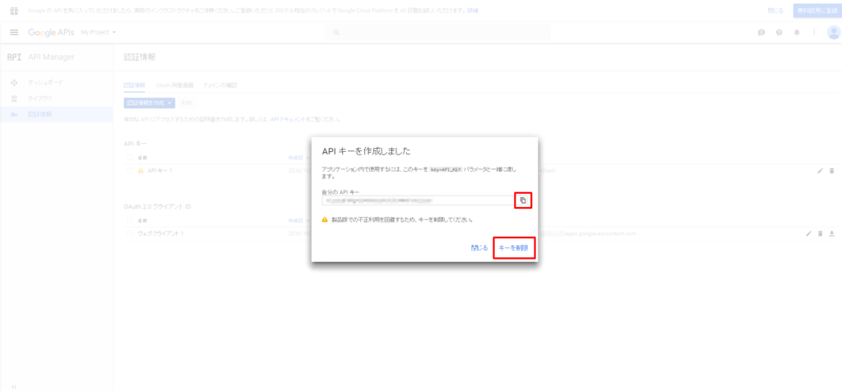The height and width of the screenshot is (391, 842).
Task: Open the 認証情報を作成 dropdown
Action: click(150, 103)
